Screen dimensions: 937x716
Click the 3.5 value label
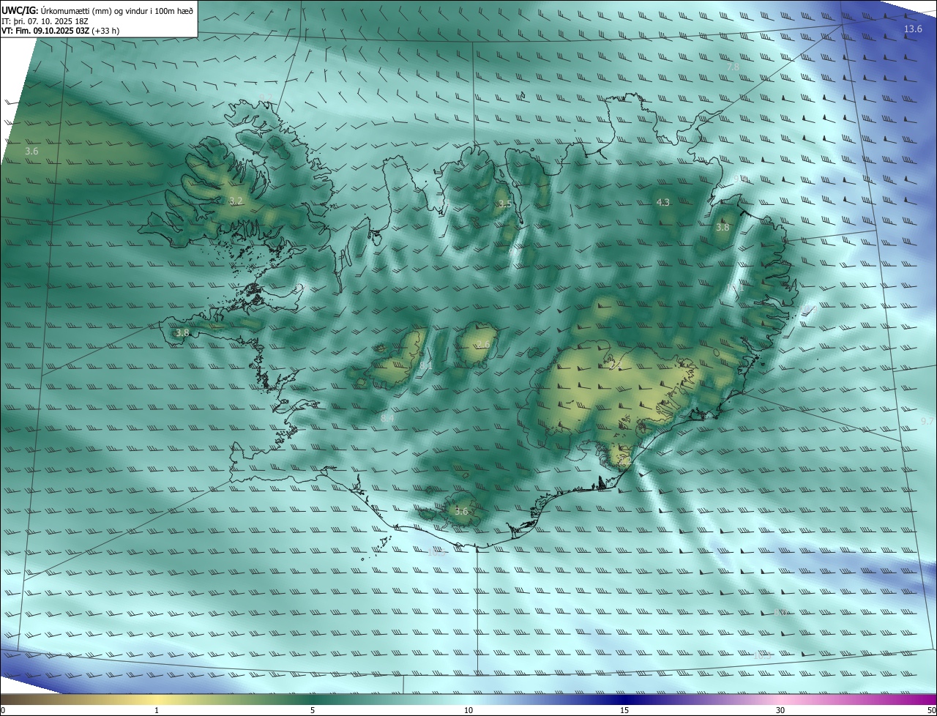point(504,204)
